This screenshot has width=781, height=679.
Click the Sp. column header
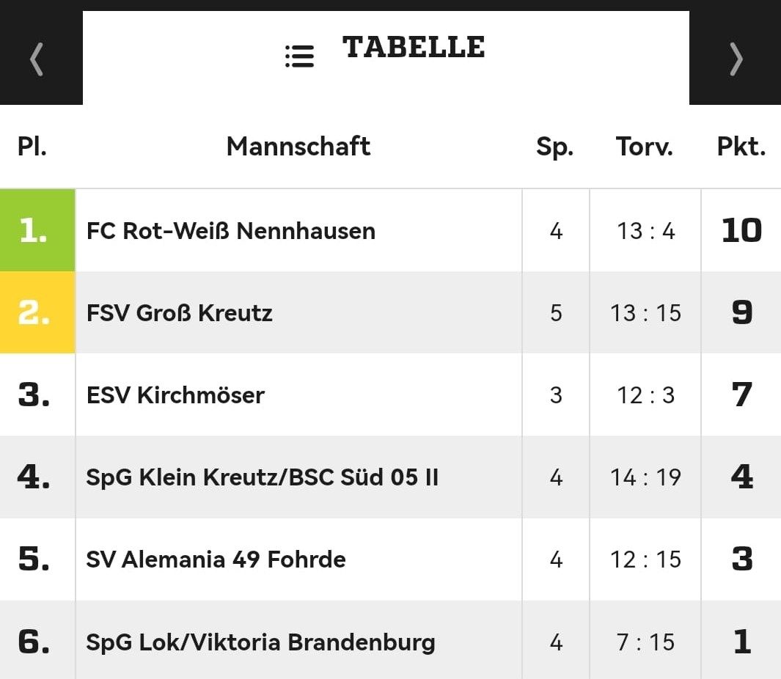555,147
